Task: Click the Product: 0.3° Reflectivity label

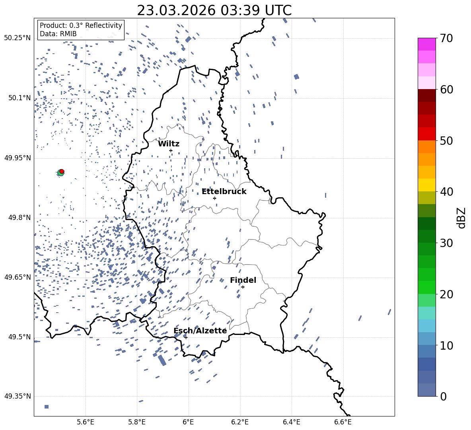Action: point(81,25)
